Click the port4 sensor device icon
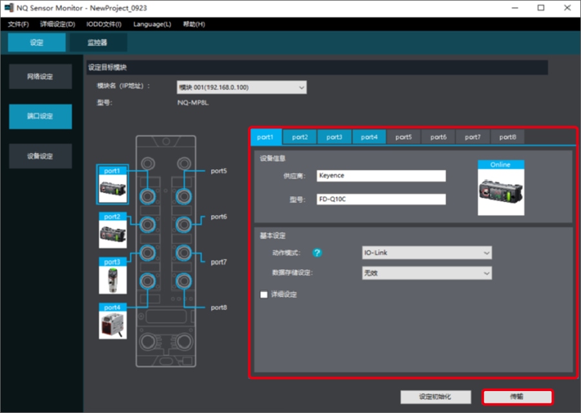Viewport: 581px width, 413px height. [x=112, y=325]
